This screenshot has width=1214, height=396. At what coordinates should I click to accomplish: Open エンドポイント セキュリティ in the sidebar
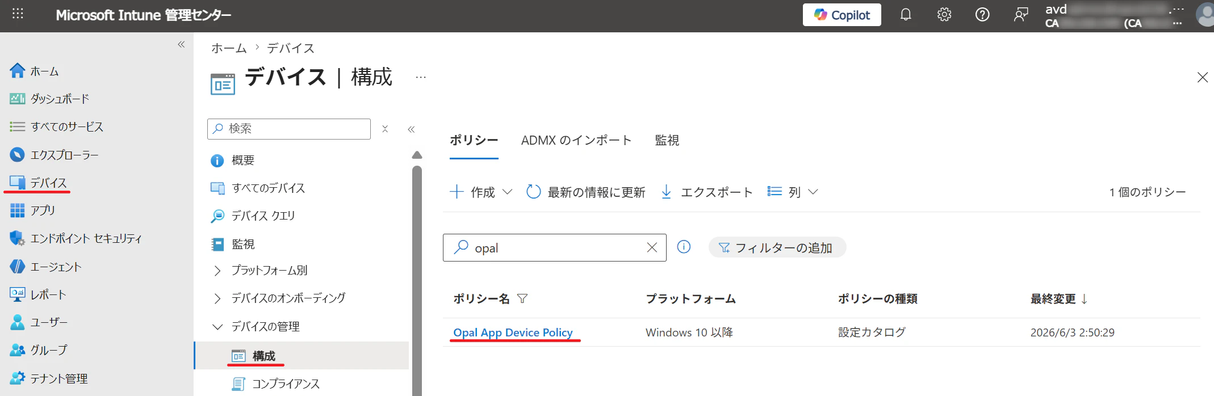[x=76, y=238]
